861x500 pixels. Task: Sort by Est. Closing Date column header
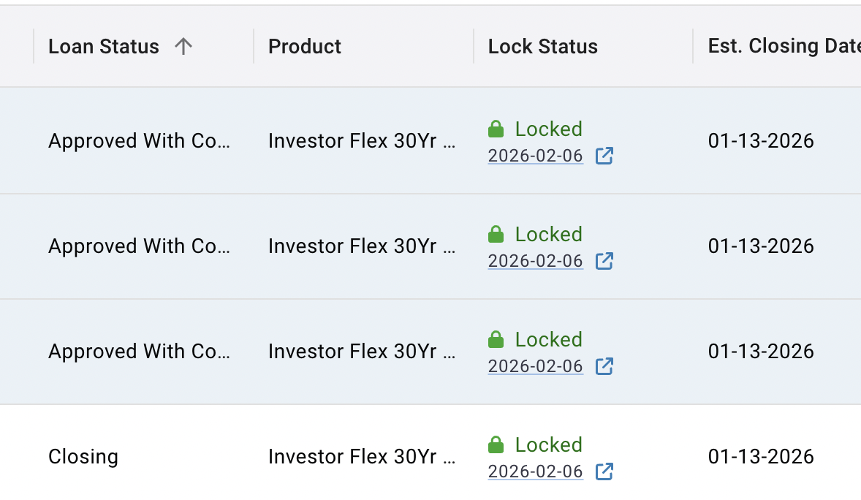coord(784,47)
